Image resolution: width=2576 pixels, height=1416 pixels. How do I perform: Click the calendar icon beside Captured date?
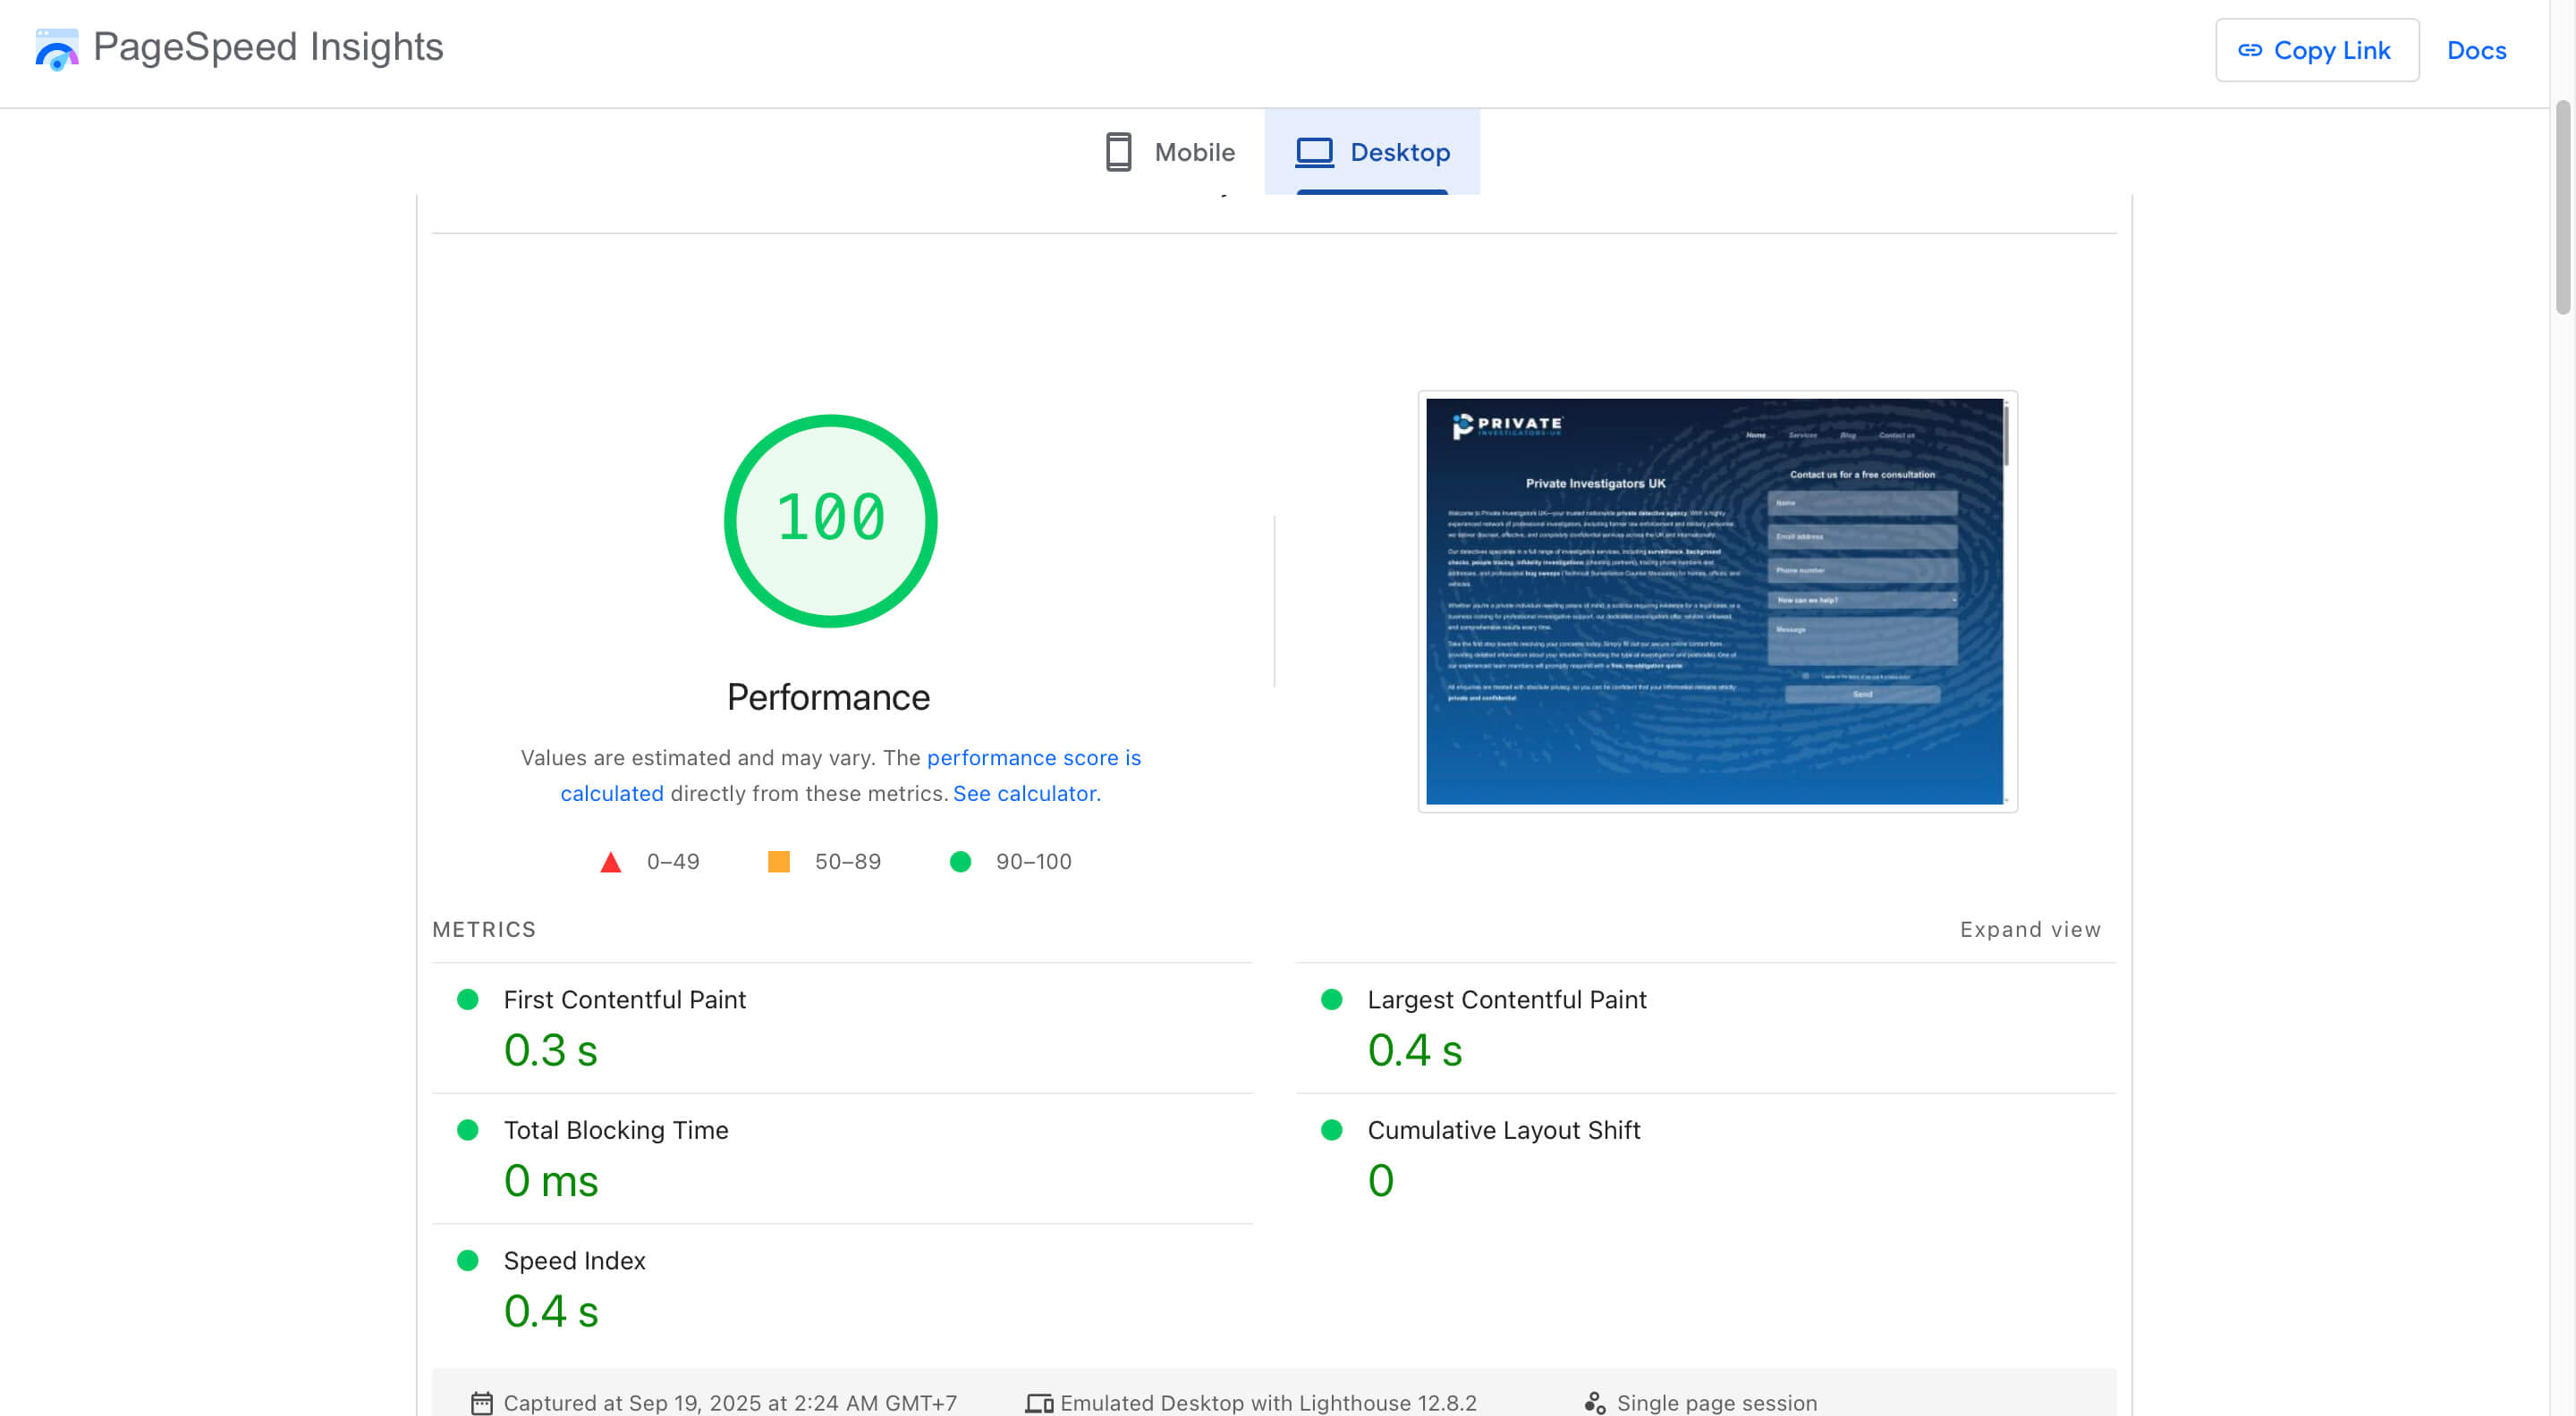[x=481, y=1402]
